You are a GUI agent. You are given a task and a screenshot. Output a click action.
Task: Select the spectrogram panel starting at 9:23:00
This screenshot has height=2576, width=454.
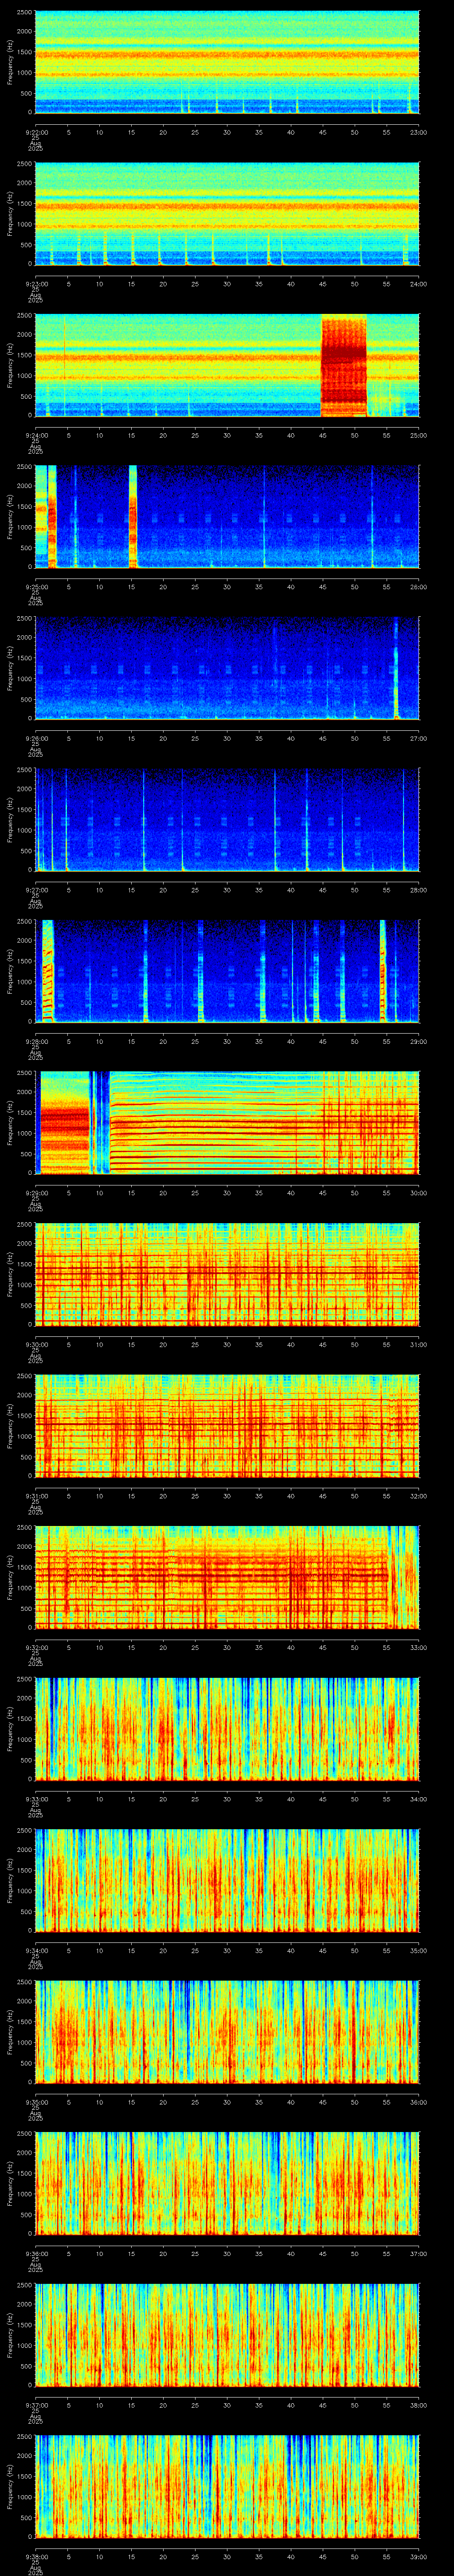227,214
